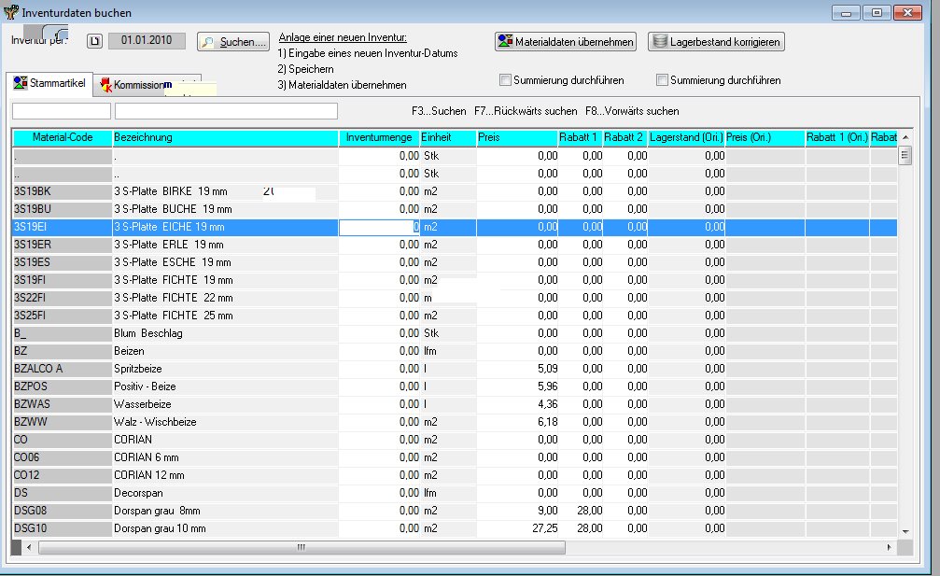Click the horizontal scrollbar thumb

pos(301,548)
